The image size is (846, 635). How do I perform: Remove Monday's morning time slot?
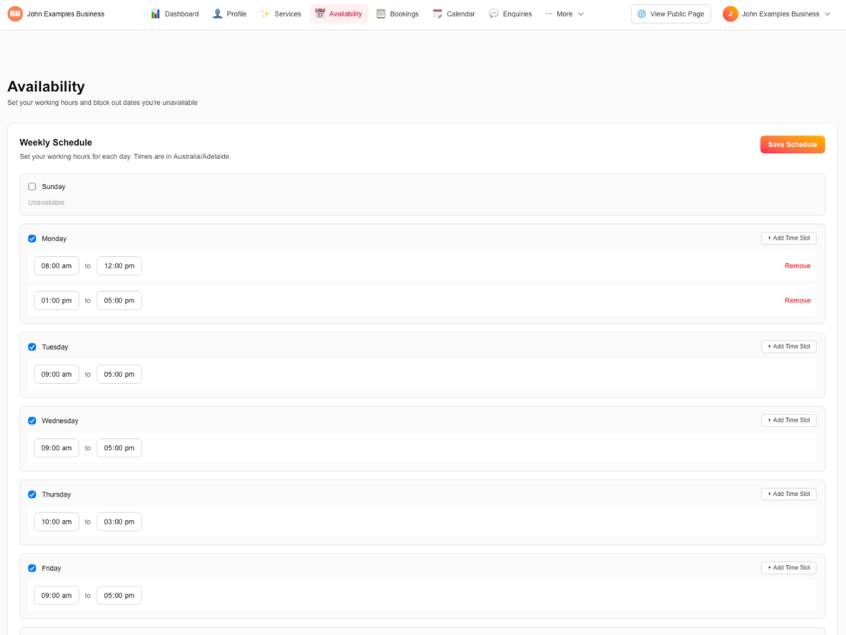coord(797,266)
